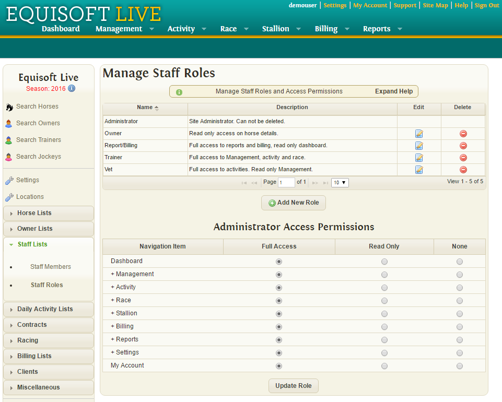
Task: Expand the Contracts section
Action: tap(49, 325)
